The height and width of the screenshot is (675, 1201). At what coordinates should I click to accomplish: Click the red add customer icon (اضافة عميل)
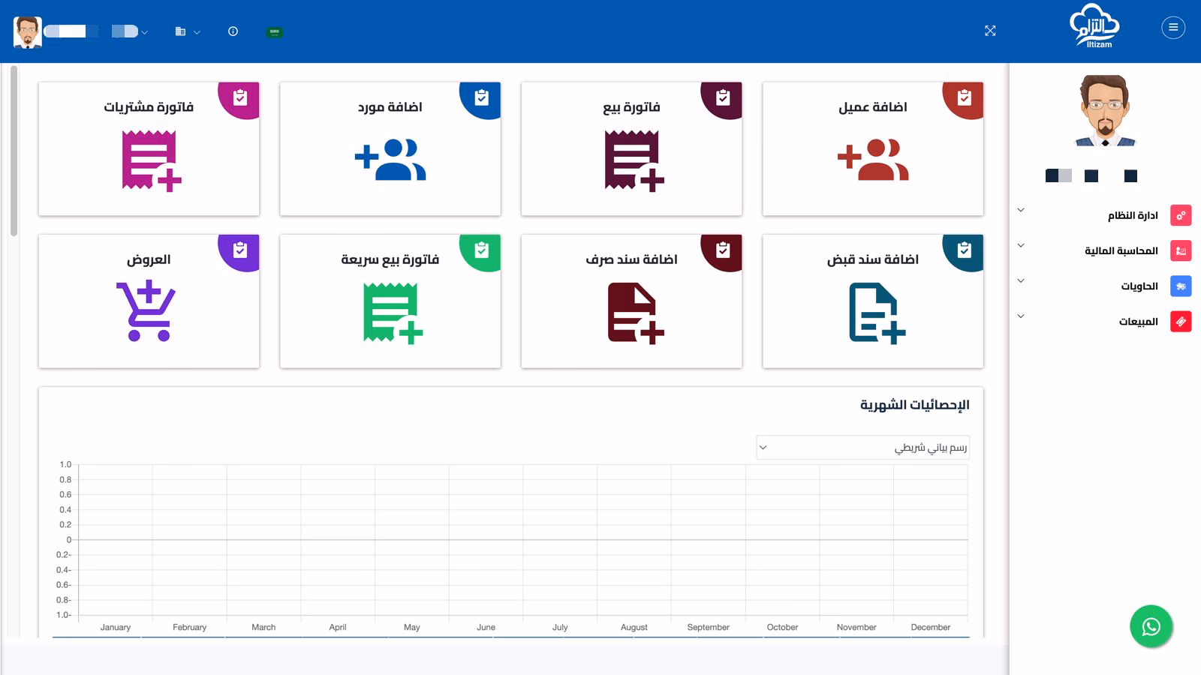873,160
